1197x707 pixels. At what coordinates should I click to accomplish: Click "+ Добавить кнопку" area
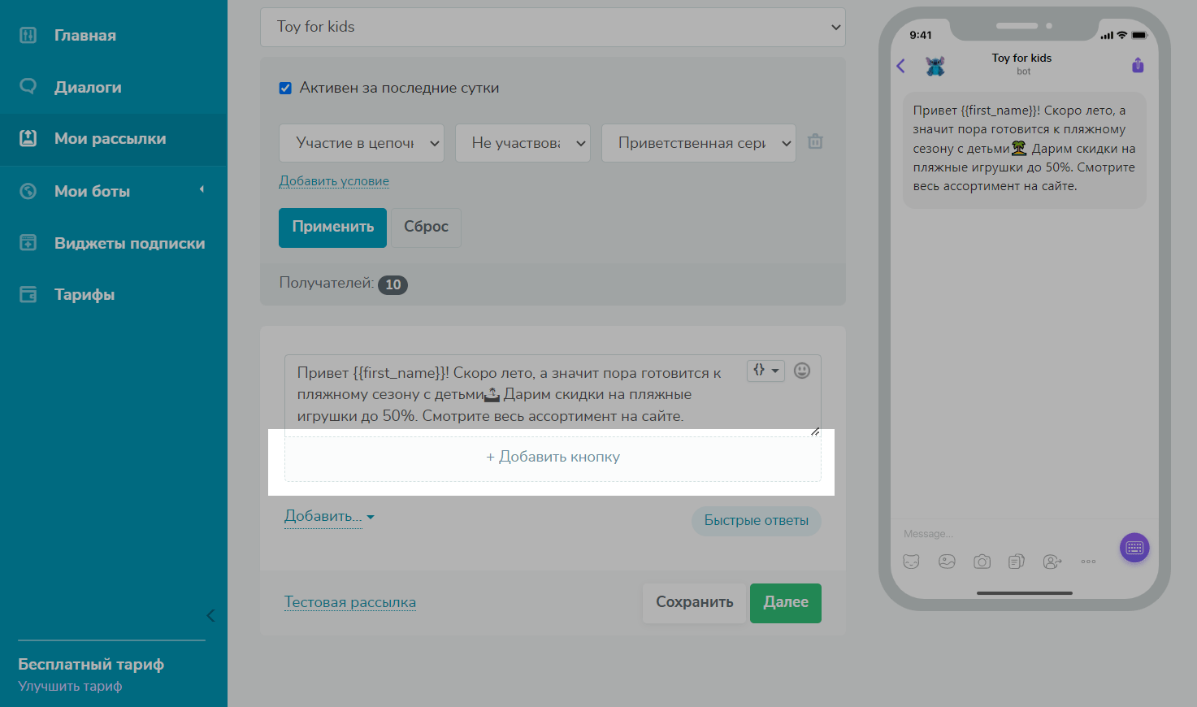tap(553, 457)
